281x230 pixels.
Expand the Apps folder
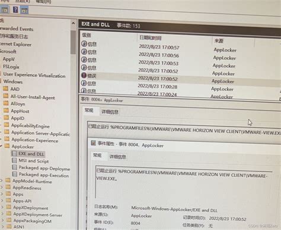[2, 194]
